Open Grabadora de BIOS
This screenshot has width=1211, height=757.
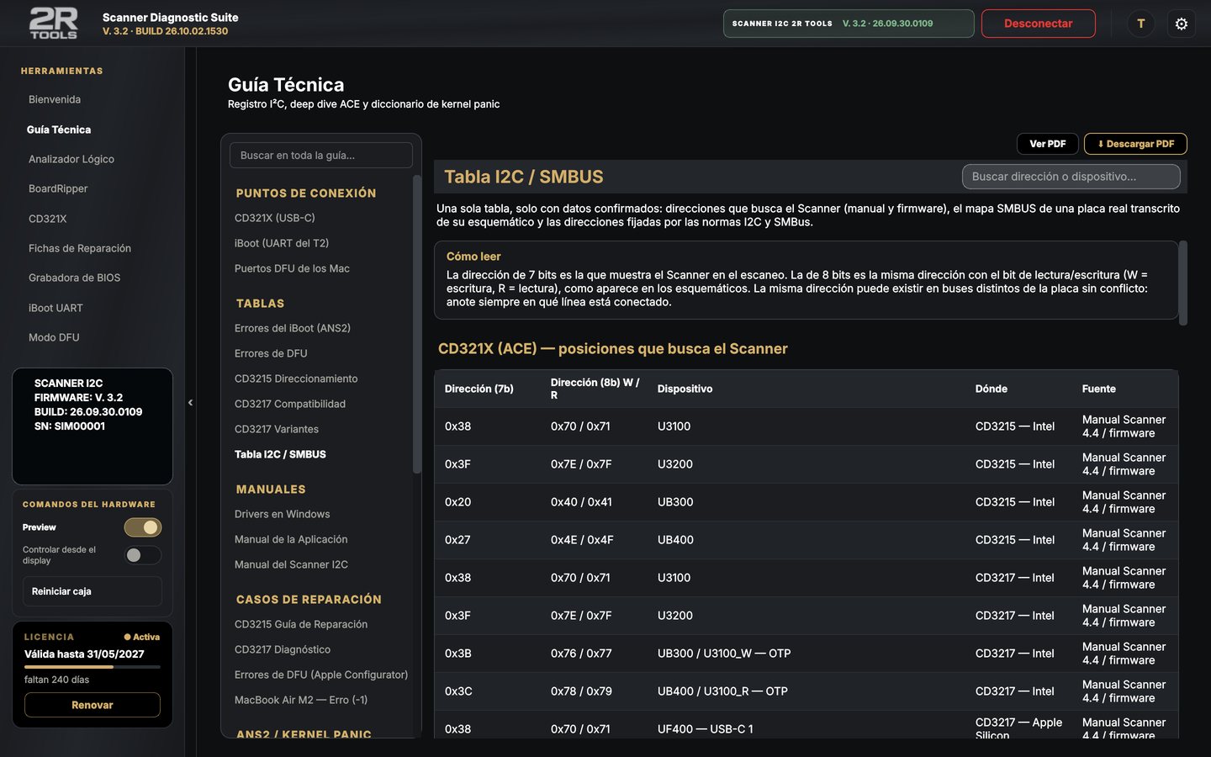point(74,278)
